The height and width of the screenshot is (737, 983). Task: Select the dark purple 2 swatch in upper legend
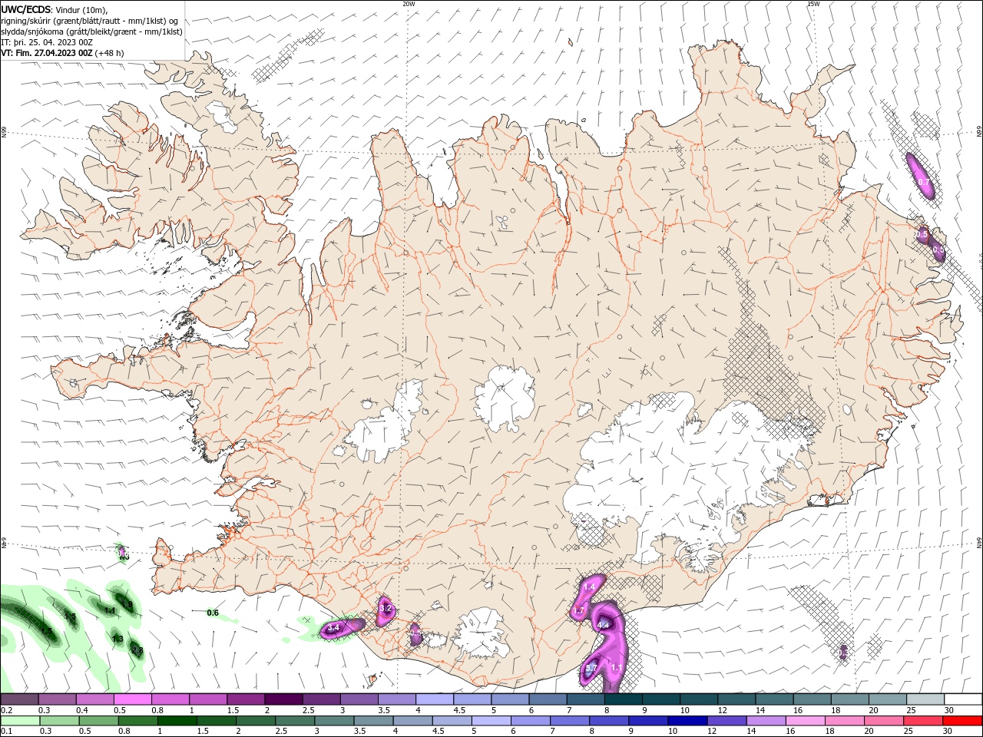pyautogui.click(x=283, y=699)
